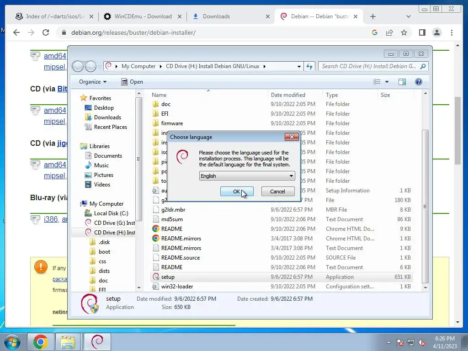The width and height of the screenshot is (468, 351).
Task: Select Downloads in navigation pane
Action: [x=107, y=117]
